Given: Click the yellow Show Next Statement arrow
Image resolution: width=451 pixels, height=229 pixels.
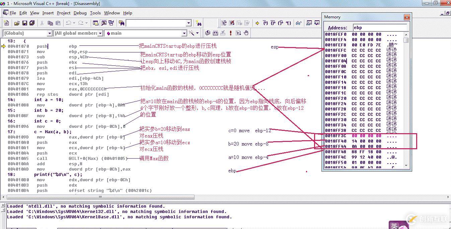Looking at the screenshot, I should pyautogui.click(x=257, y=23).
